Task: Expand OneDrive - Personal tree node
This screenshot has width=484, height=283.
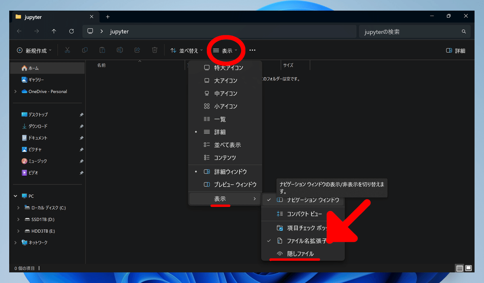Action: (x=15, y=92)
